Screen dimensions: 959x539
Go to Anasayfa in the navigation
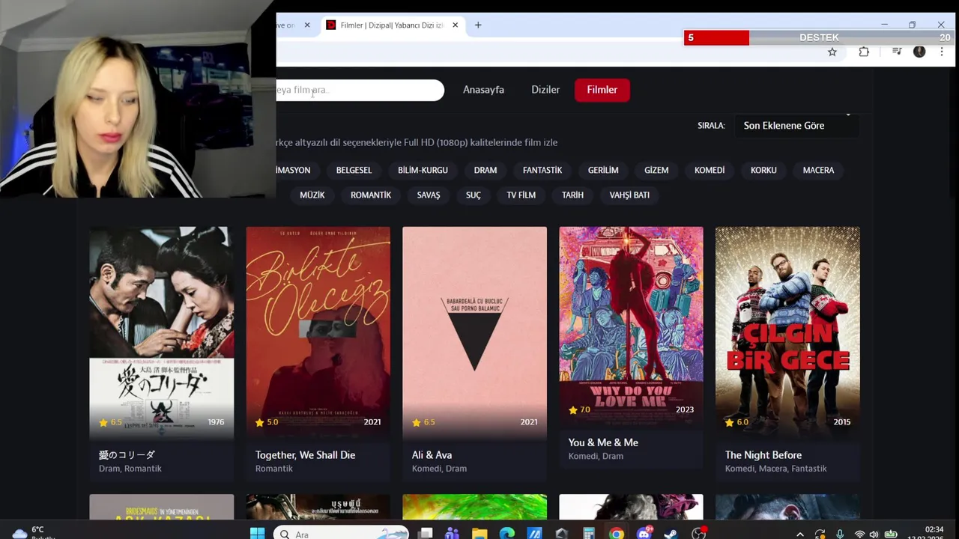pos(483,90)
